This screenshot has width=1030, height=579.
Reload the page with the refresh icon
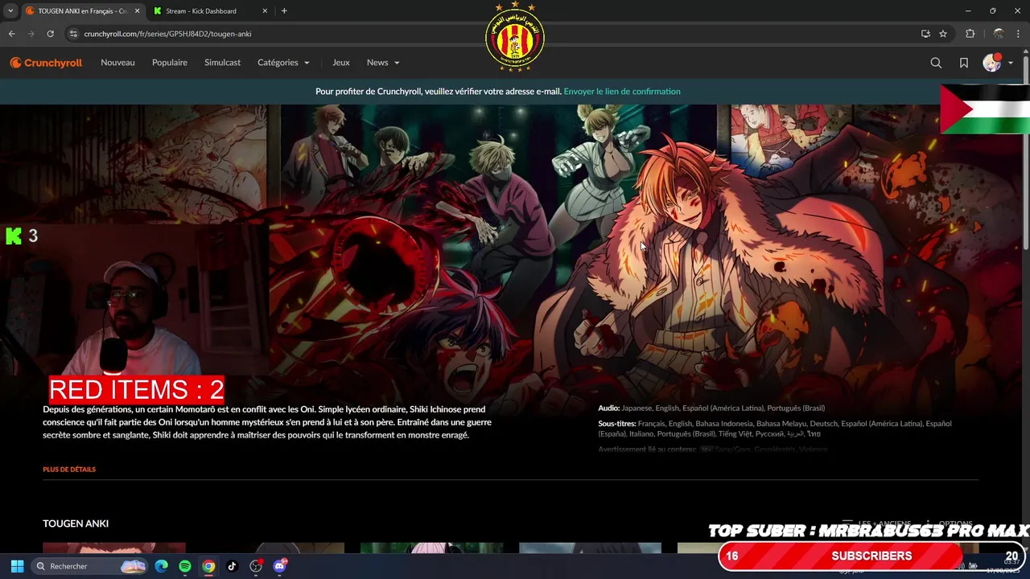[x=50, y=34]
